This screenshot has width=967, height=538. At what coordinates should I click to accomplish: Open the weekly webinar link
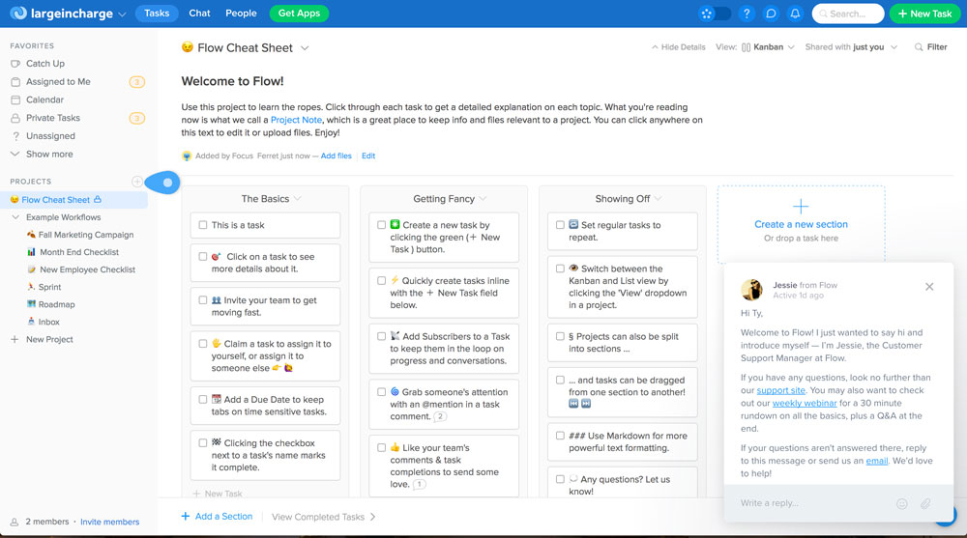[805, 403]
